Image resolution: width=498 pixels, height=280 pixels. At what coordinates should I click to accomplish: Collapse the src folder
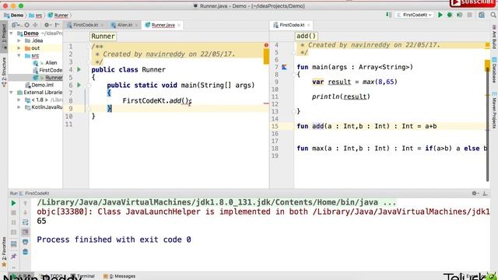[19, 55]
